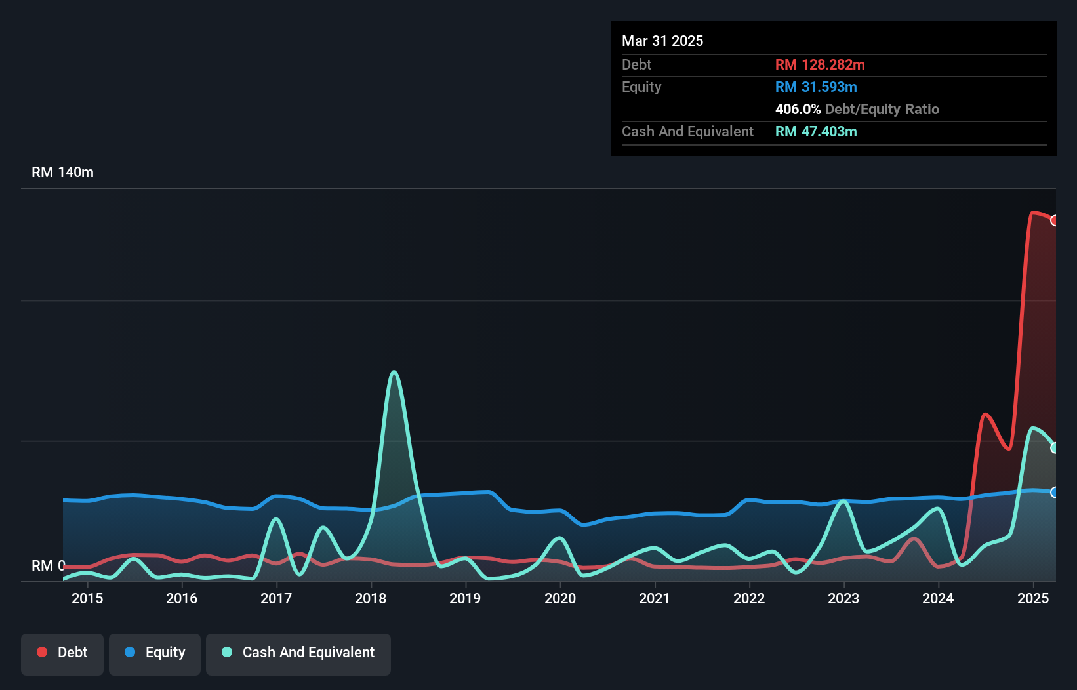Toggle the Debt series legend button

62,654
